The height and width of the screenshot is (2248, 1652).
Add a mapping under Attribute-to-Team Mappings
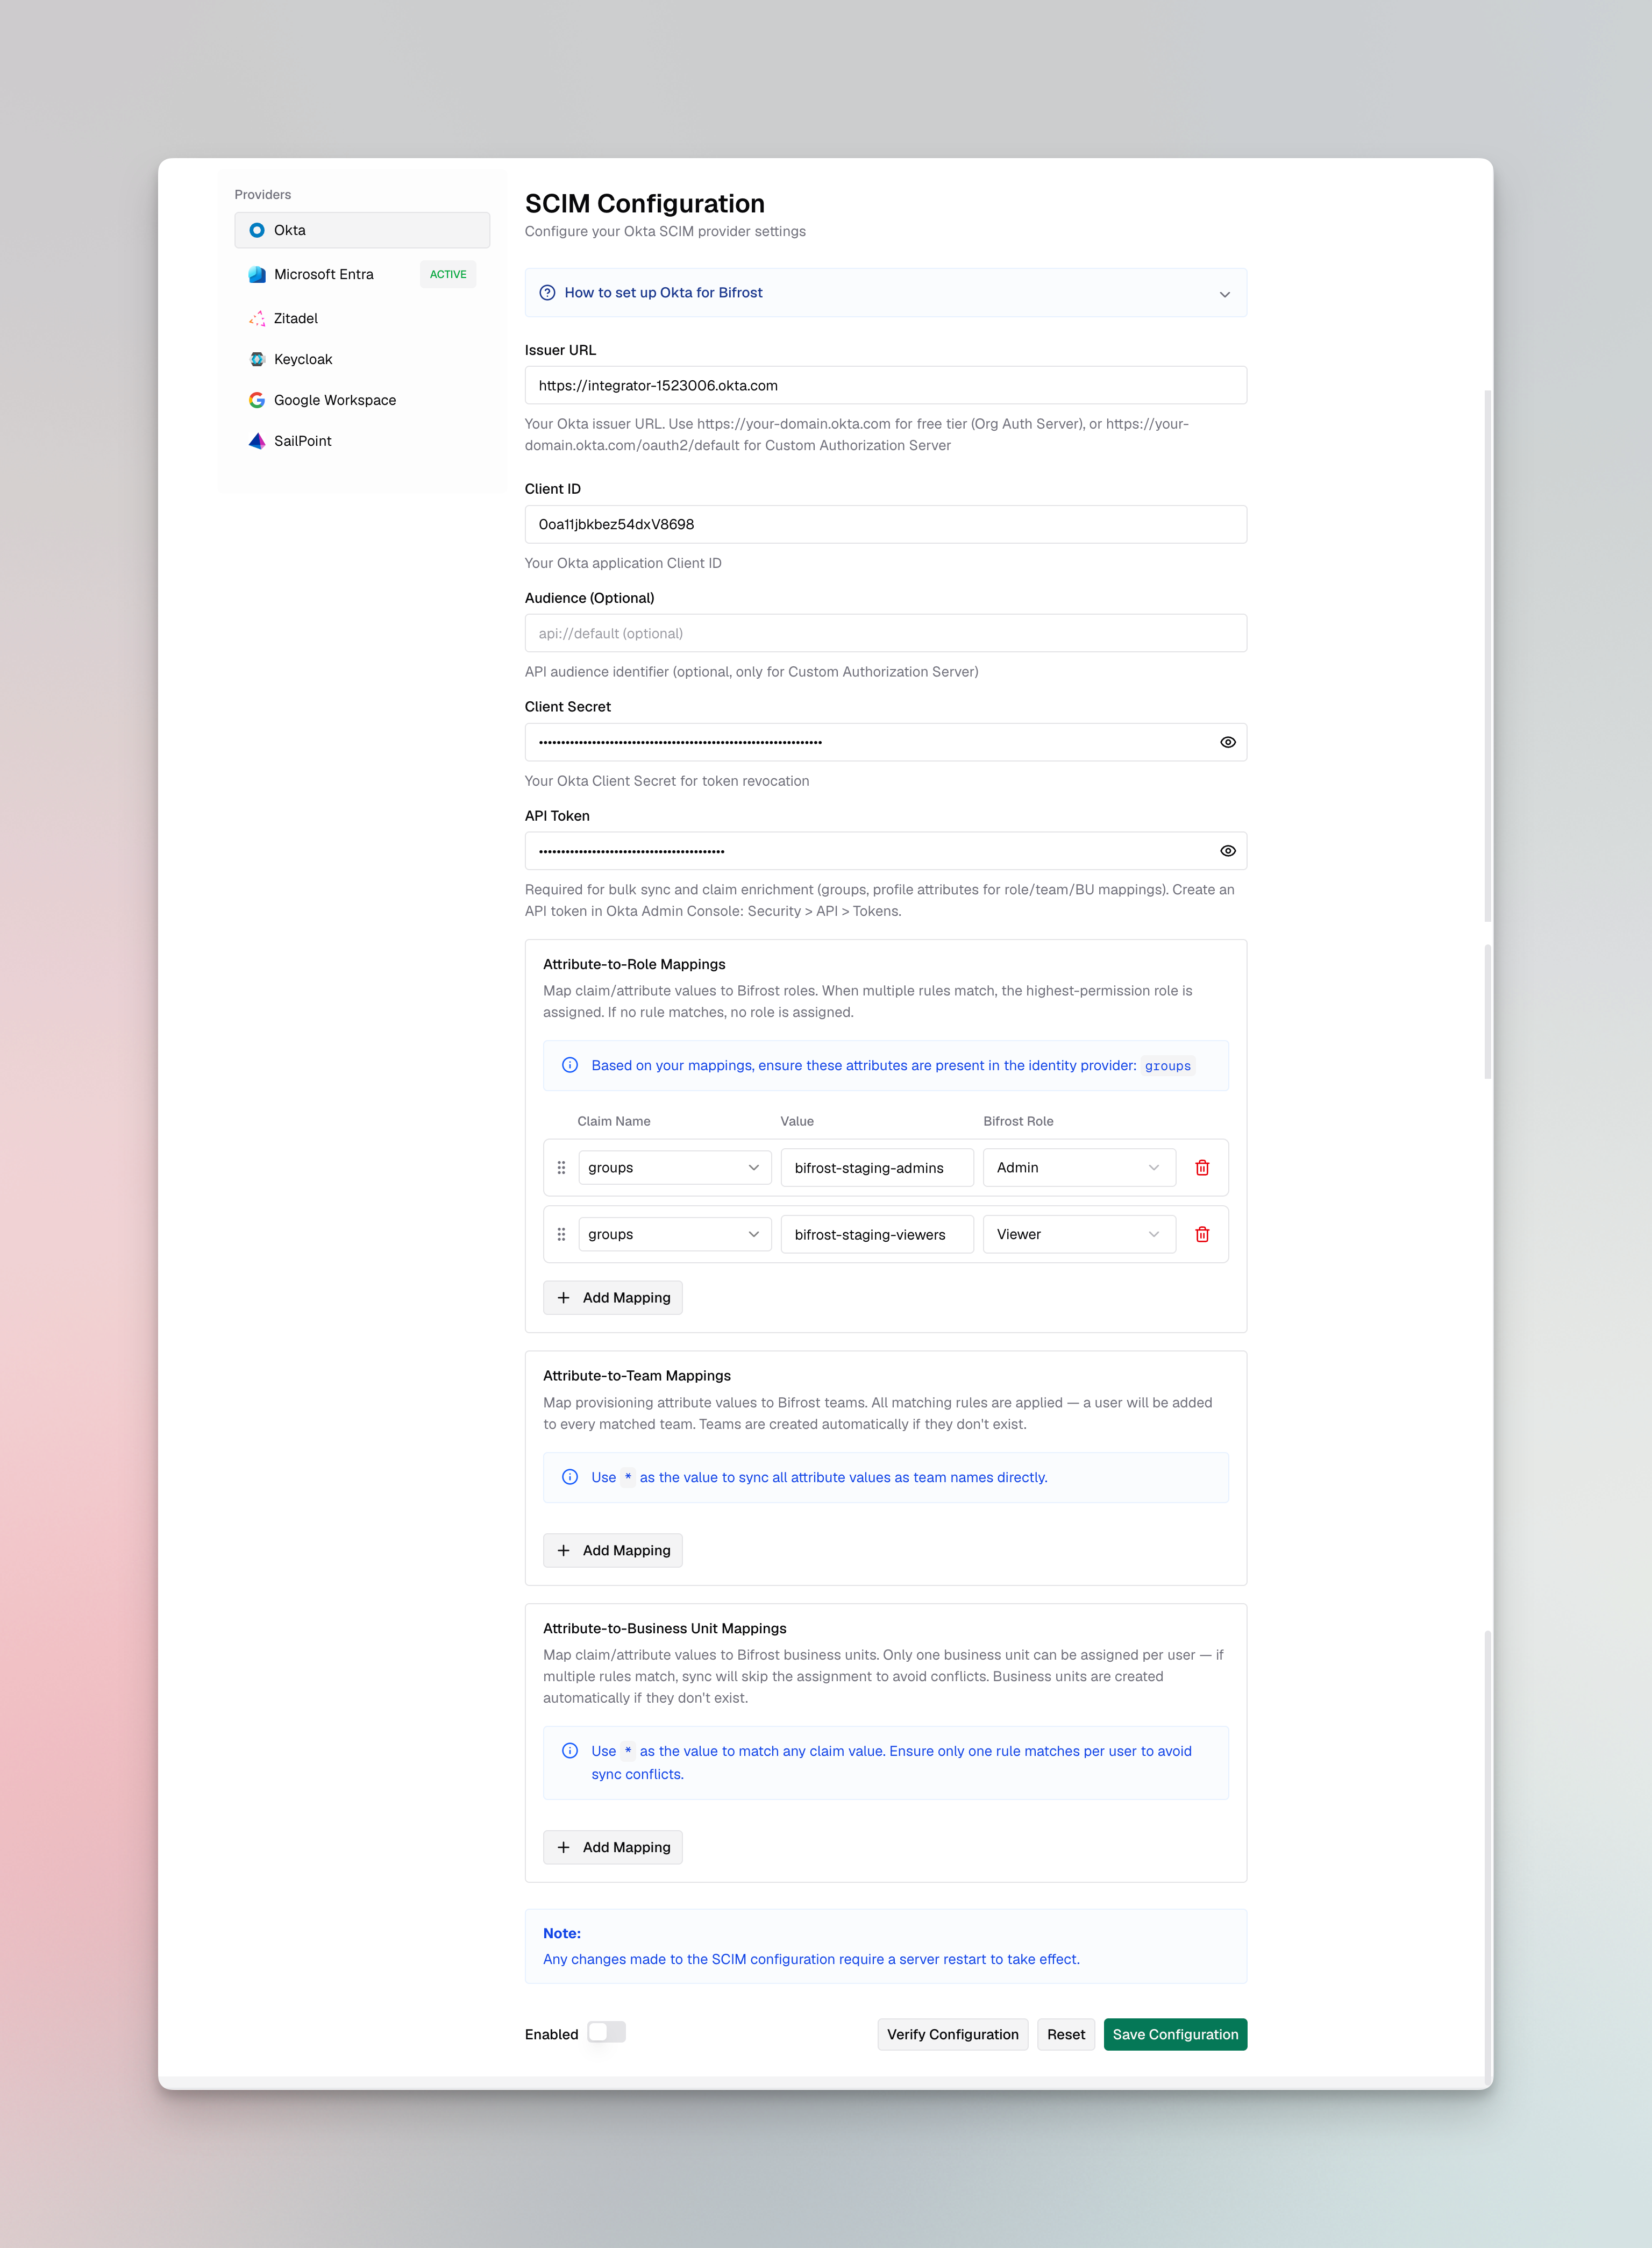point(613,1551)
